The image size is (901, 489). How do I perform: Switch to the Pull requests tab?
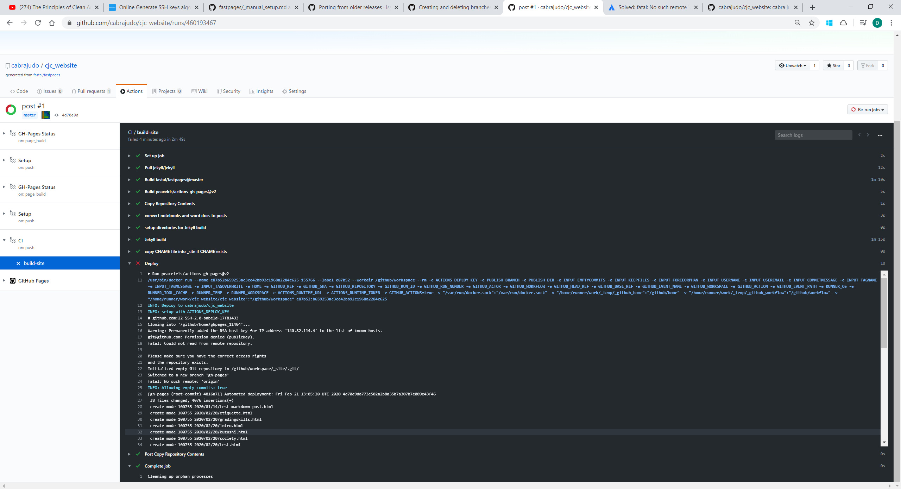click(91, 91)
